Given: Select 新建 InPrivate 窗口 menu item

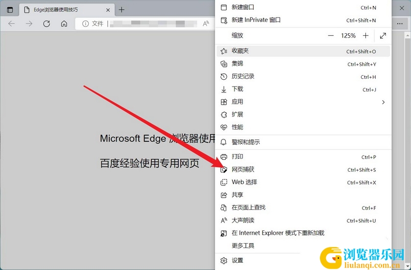Looking at the screenshot, I should tap(303, 20).
